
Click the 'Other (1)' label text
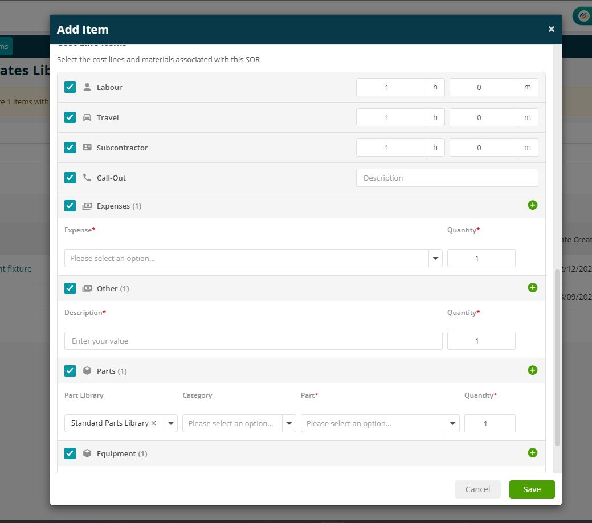(113, 288)
